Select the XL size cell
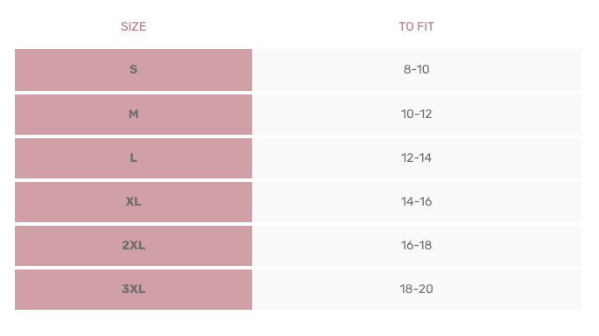599x336 pixels. click(133, 201)
